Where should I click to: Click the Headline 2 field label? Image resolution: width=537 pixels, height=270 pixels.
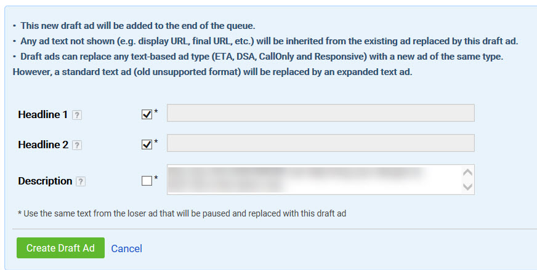(x=43, y=145)
